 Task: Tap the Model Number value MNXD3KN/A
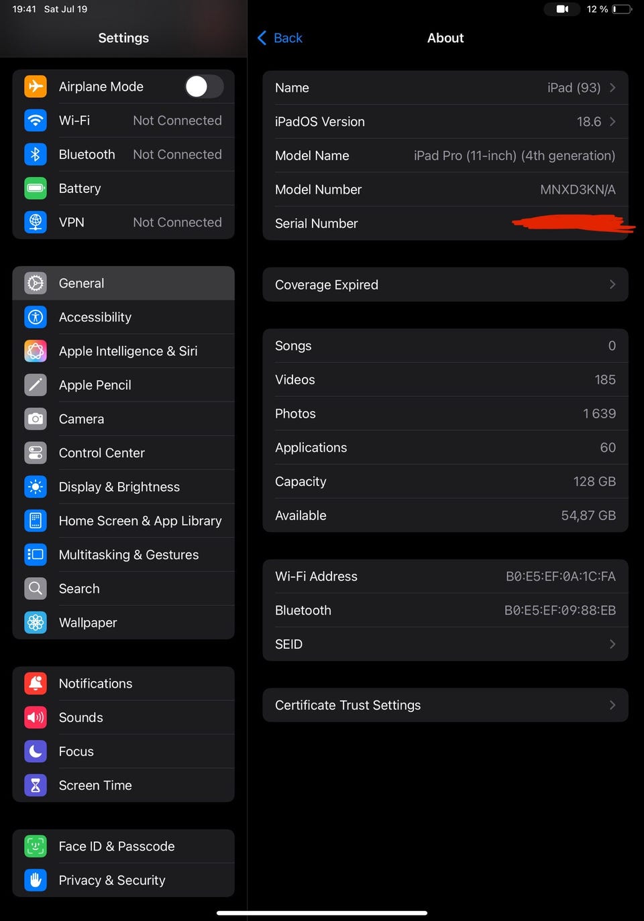578,190
